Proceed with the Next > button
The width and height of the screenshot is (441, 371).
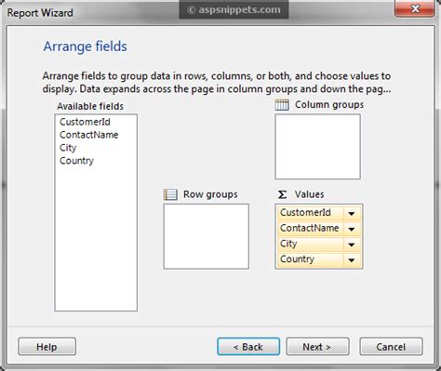click(317, 347)
